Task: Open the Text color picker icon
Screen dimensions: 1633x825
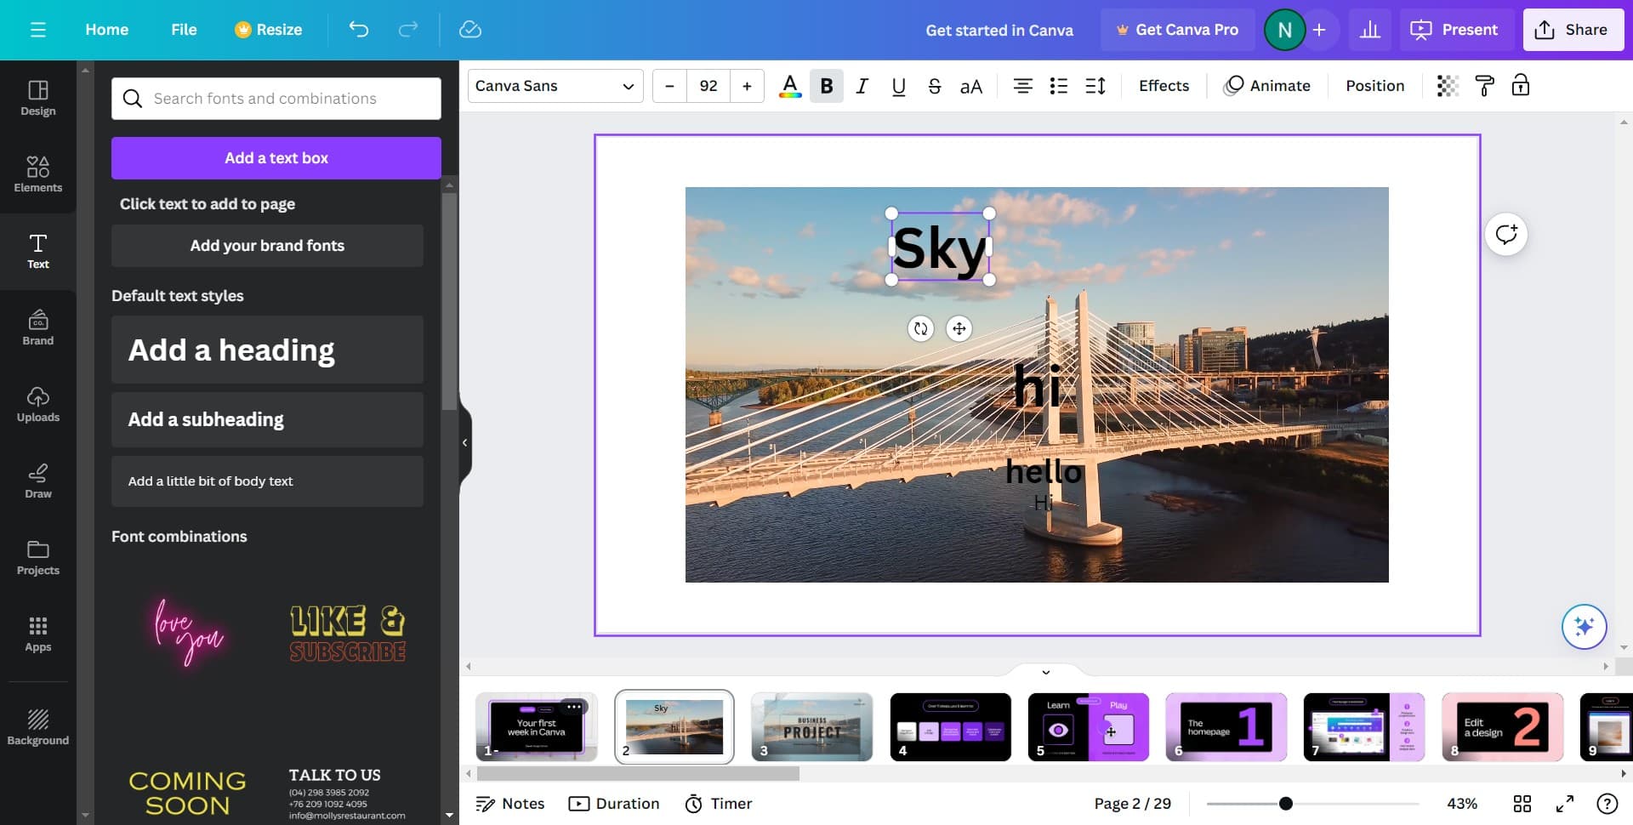Action: coord(789,85)
